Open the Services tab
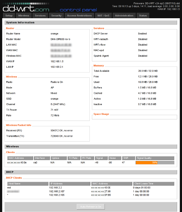182x212 pixels. 40,15
